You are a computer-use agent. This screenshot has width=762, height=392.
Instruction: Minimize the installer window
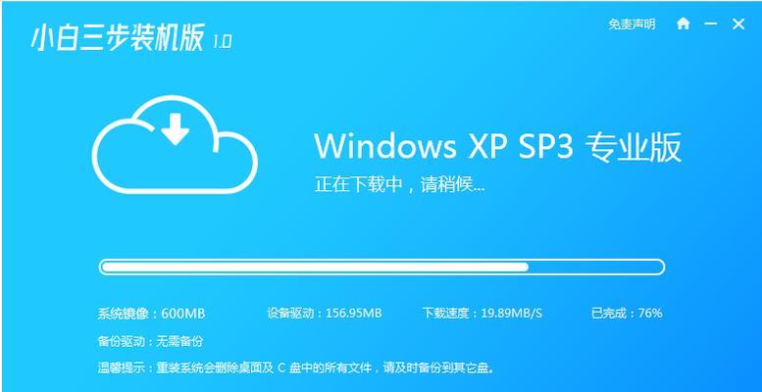click(x=711, y=24)
